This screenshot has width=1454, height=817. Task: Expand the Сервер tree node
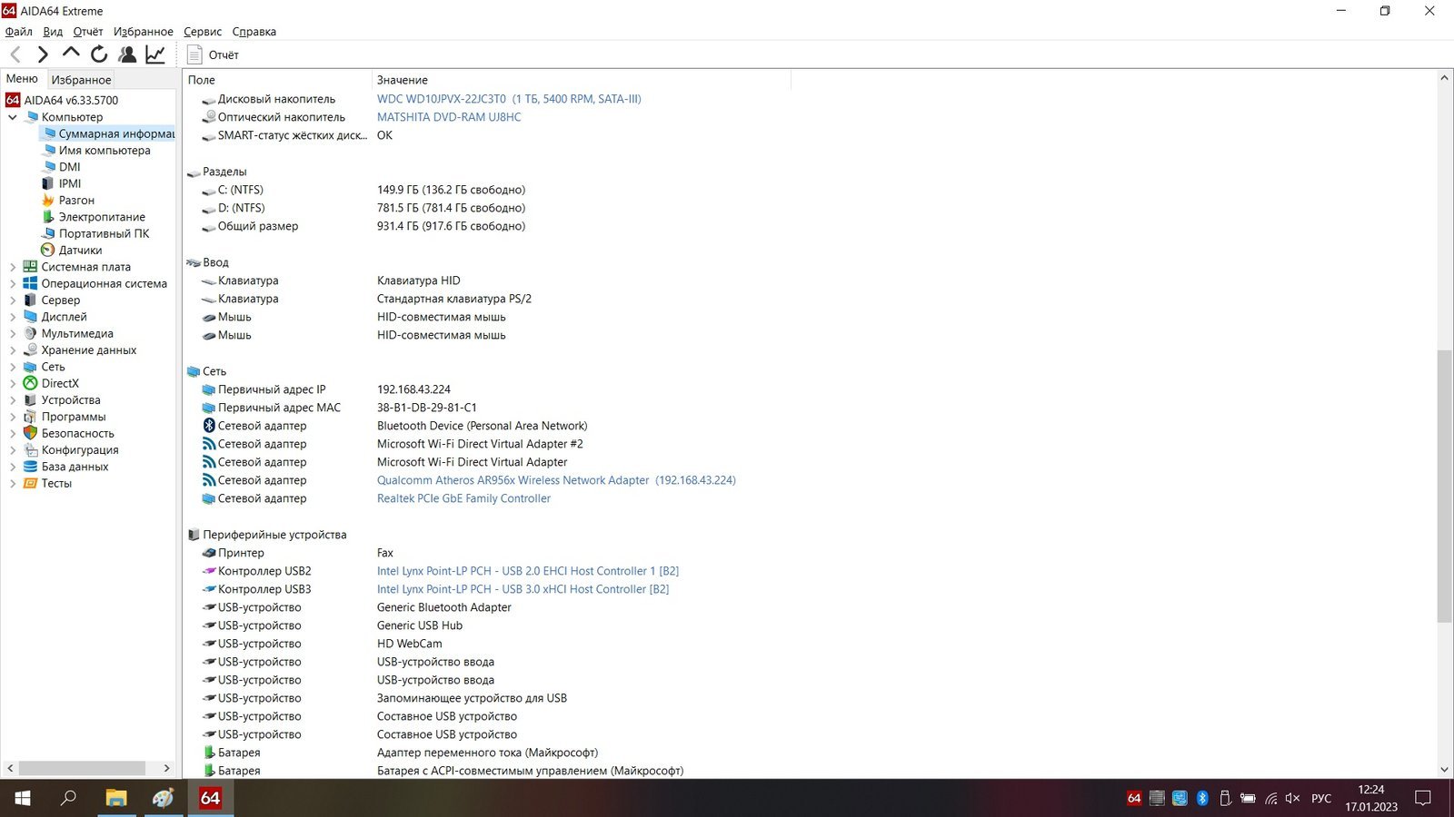13,300
